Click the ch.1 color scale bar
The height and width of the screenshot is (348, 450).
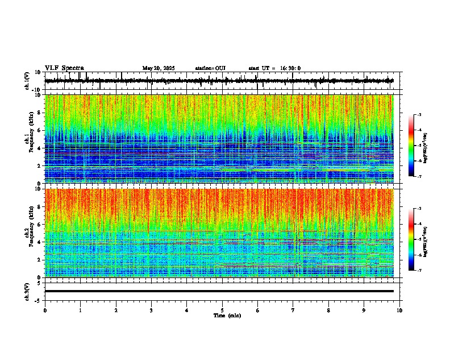(x=411, y=146)
